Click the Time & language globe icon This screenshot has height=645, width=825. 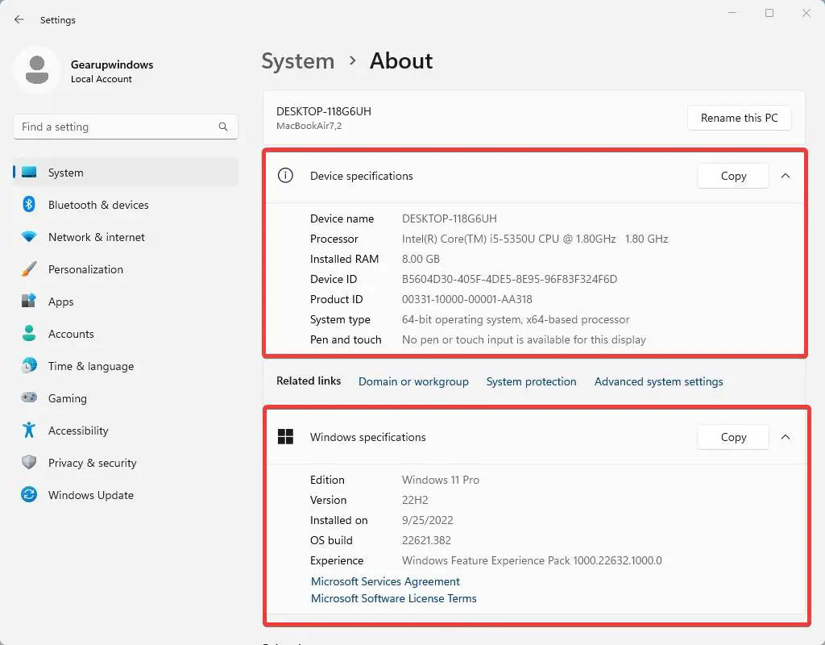pyautogui.click(x=29, y=365)
